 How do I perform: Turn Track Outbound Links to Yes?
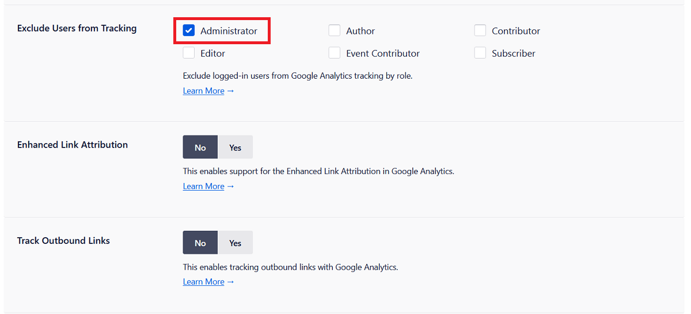coord(235,243)
